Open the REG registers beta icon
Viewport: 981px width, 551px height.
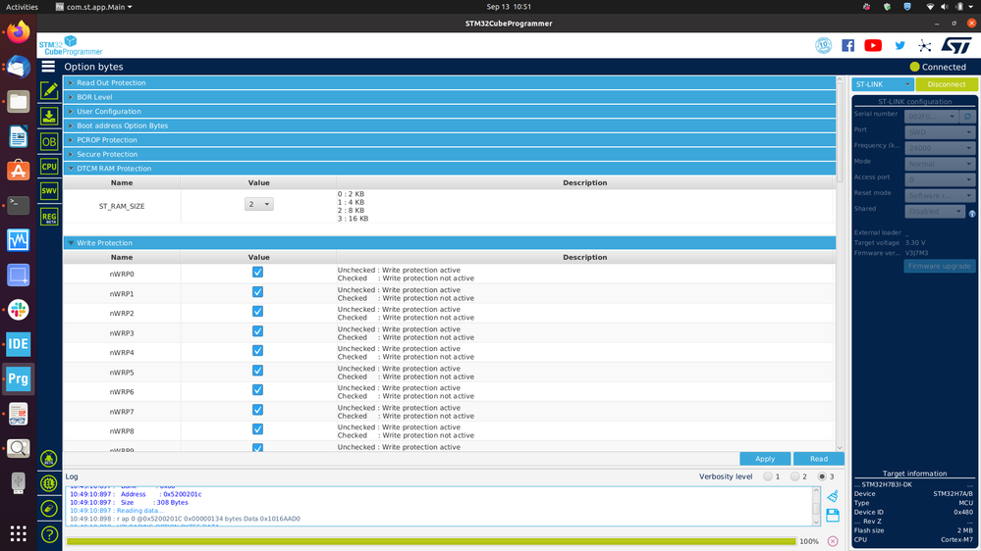click(49, 217)
